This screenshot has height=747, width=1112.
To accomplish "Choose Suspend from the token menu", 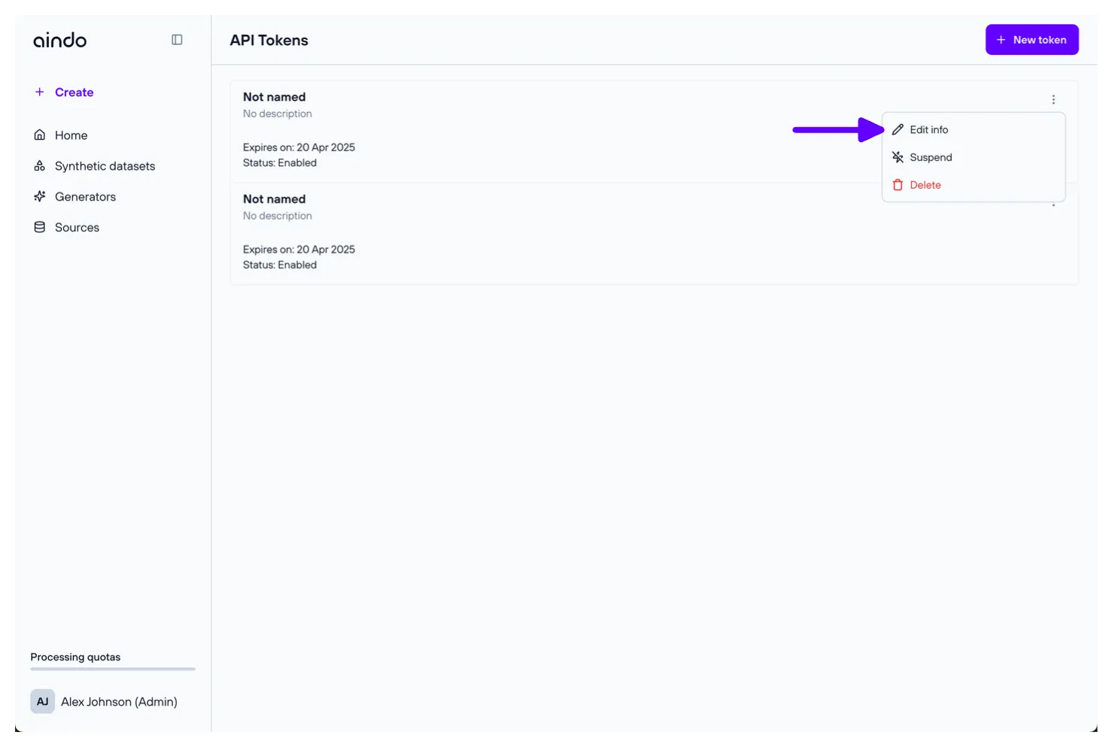I will tap(930, 157).
